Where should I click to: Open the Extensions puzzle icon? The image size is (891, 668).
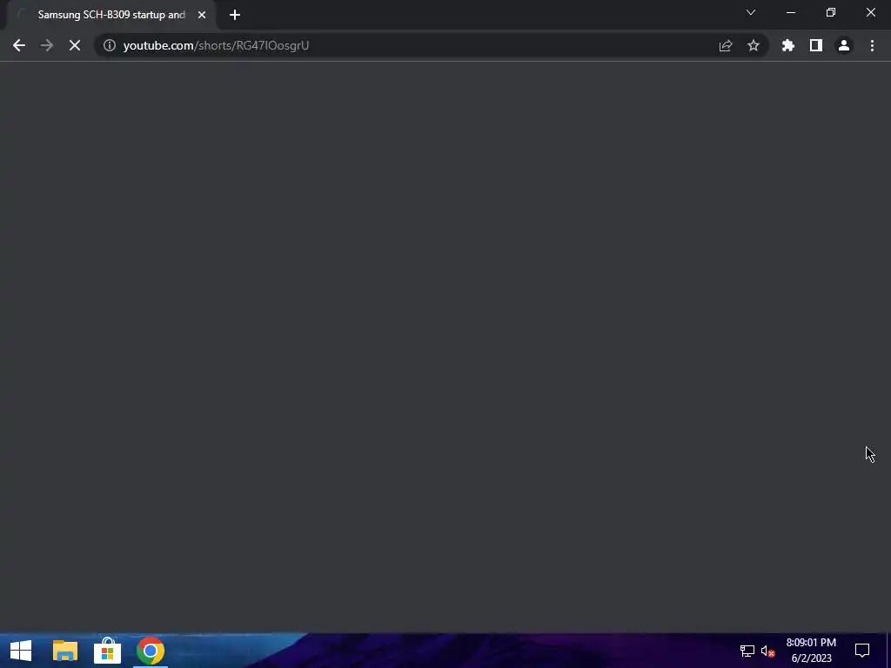(x=788, y=45)
